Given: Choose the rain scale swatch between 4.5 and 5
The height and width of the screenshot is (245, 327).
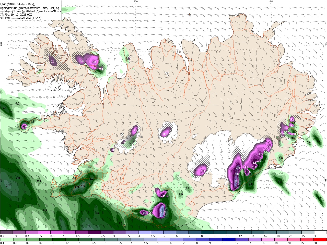Looking at the screenshot, I should coord(150,240).
